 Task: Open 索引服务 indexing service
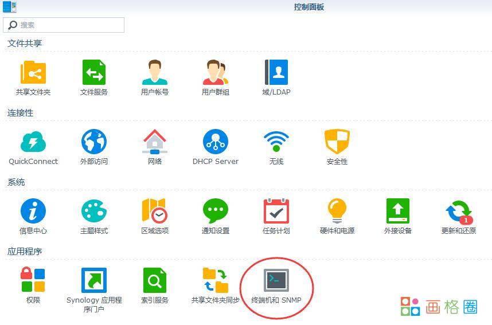pos(155,280)
